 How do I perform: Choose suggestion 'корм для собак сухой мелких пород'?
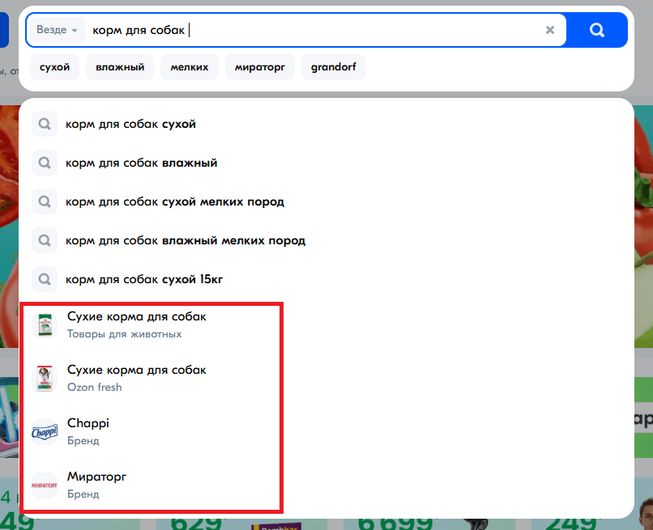(326, 201)
